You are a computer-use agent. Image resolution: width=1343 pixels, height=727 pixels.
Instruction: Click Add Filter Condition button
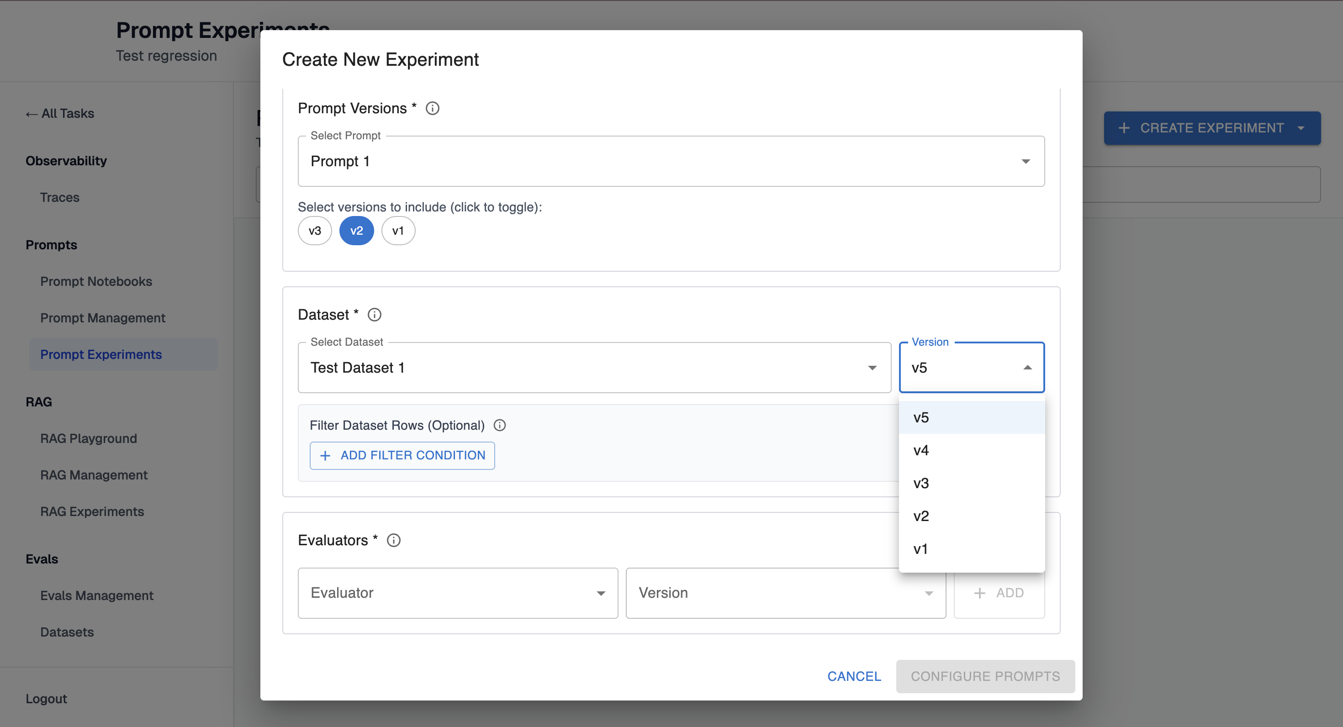402,455
